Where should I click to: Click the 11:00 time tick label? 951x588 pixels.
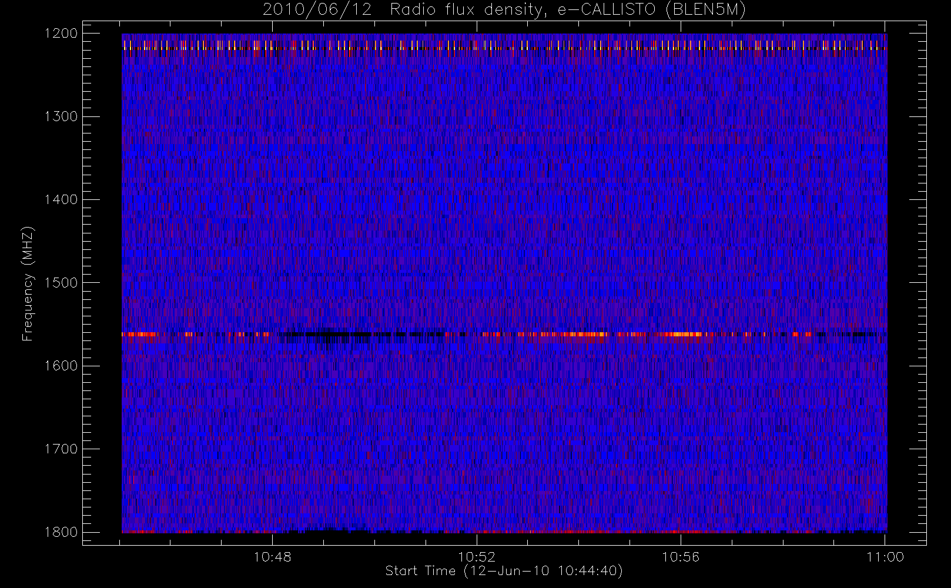click(x=885, y=557)
